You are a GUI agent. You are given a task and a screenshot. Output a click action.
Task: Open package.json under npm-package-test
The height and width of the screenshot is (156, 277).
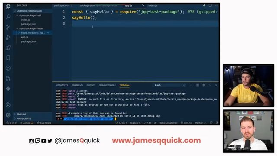tap(29, 24)
